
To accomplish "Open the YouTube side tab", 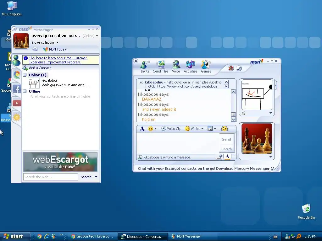I will pos(17,103).
